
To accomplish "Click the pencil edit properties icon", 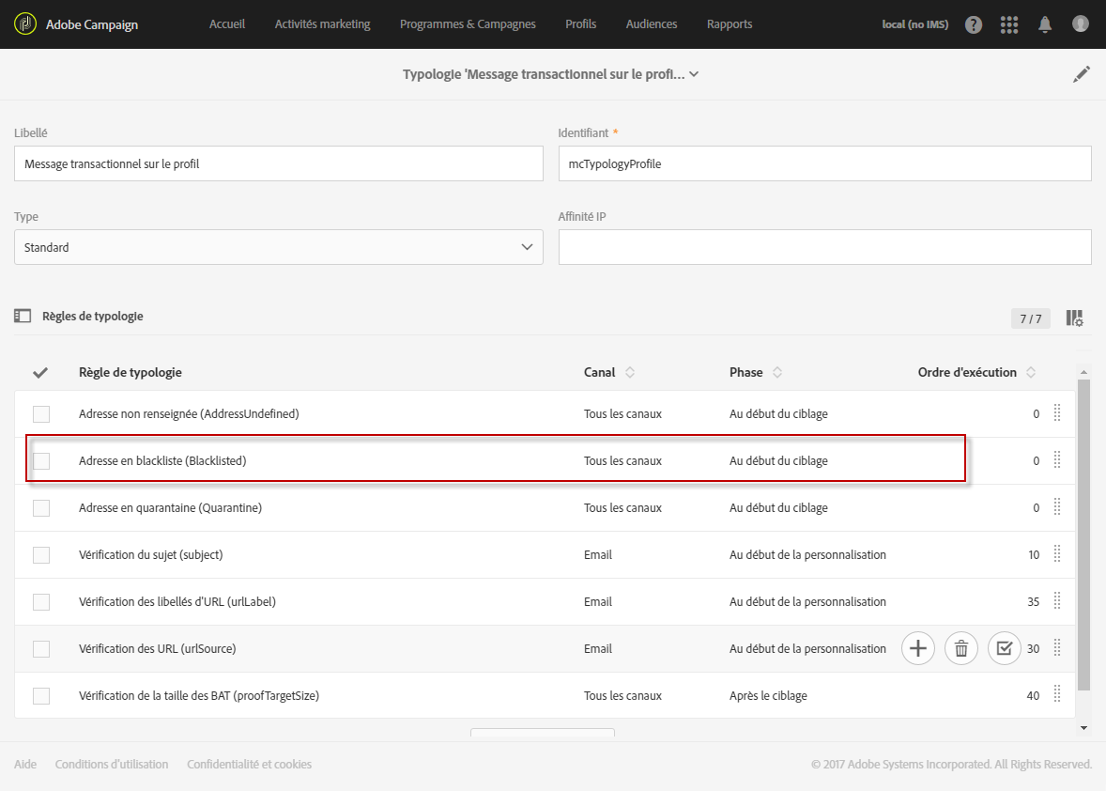I will point(1082,74).
